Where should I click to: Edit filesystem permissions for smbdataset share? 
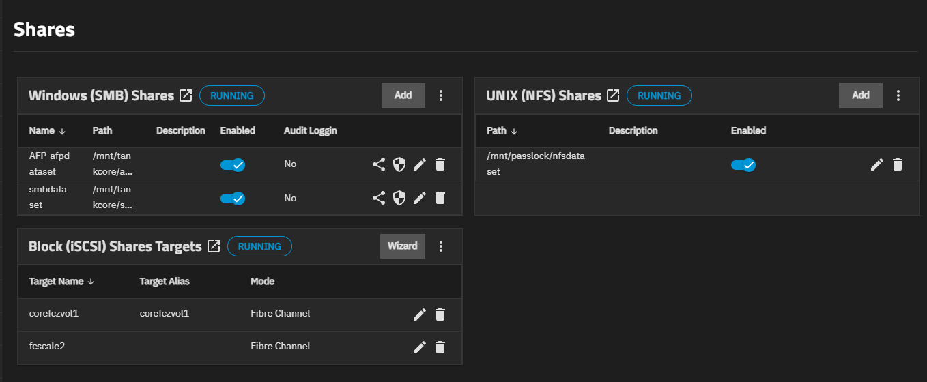pyautogui.click(x=399, y=198)
